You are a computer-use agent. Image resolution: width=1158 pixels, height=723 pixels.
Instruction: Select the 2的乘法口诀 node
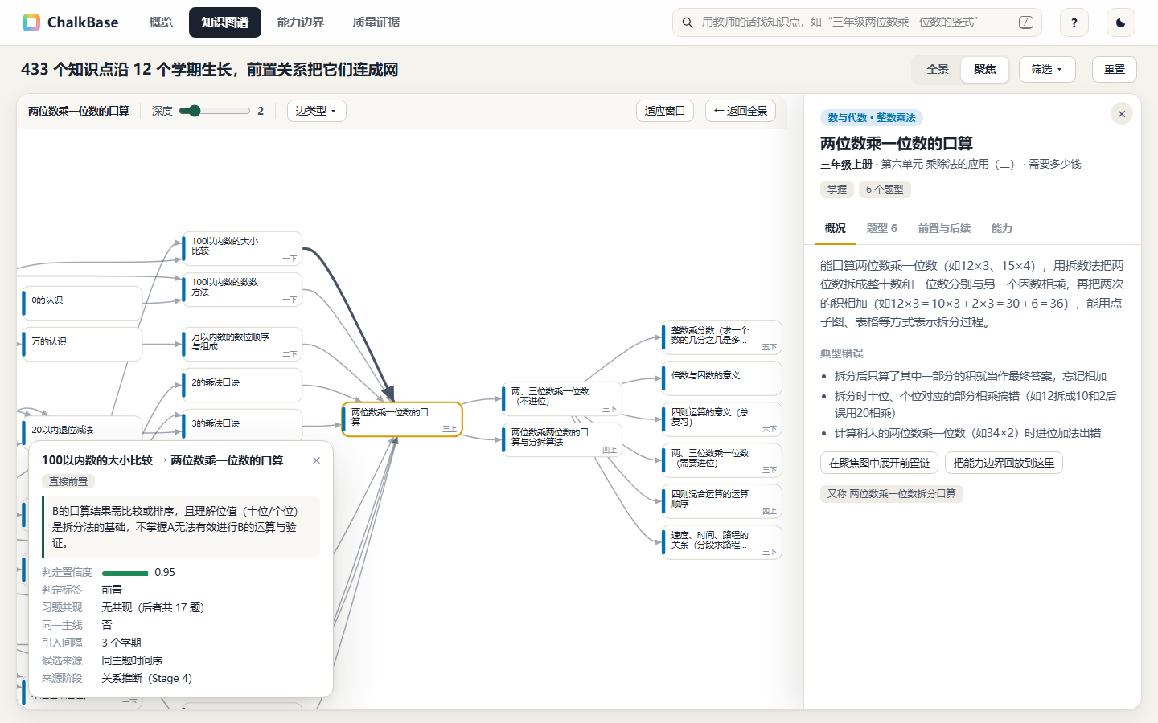click(x=242, y=385)
